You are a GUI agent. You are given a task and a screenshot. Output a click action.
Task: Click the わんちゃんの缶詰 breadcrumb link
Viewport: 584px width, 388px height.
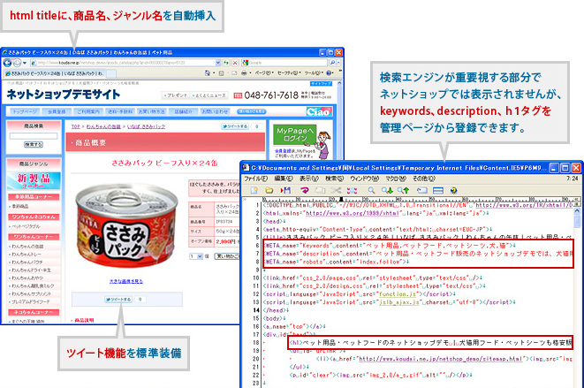103,126
